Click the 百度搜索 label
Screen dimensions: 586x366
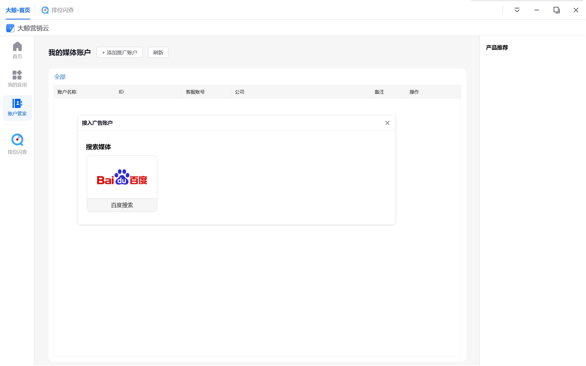coord(122,205)
